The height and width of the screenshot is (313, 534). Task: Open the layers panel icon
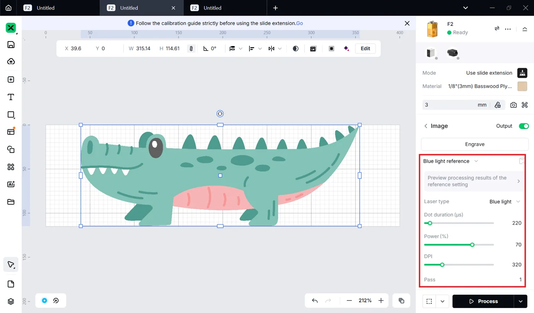tap(11, 301)
